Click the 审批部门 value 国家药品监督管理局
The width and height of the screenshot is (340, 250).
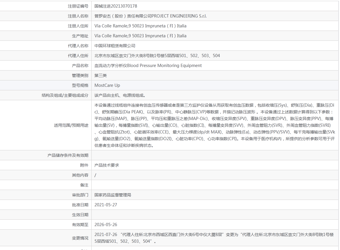click(113, 195)
